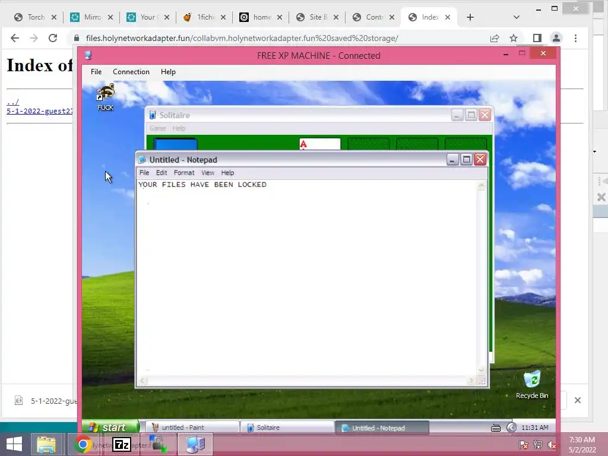608x456 pixels.
Task: Close the downloads bar
Action: 577,400
